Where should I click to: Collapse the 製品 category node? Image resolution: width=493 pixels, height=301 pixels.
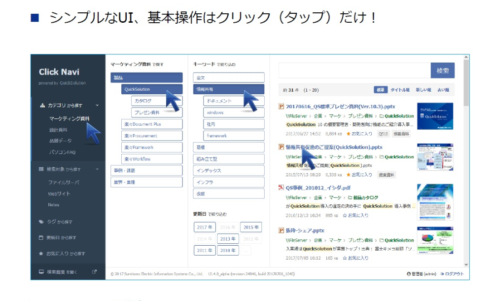(146, 77)
